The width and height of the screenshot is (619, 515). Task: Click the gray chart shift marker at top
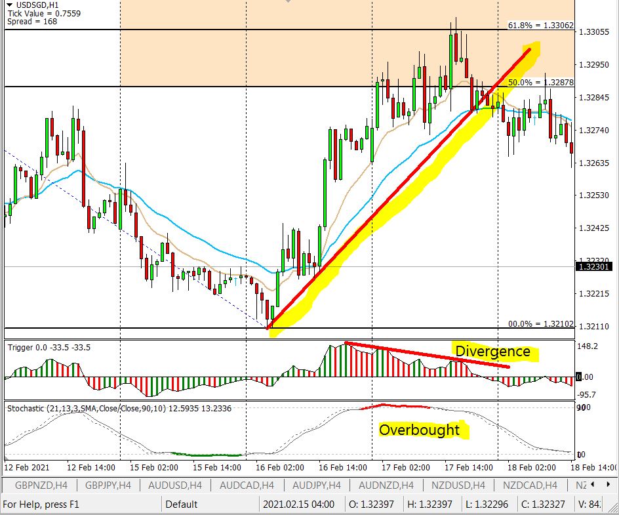pyautogui.click(x=287, y=2)
